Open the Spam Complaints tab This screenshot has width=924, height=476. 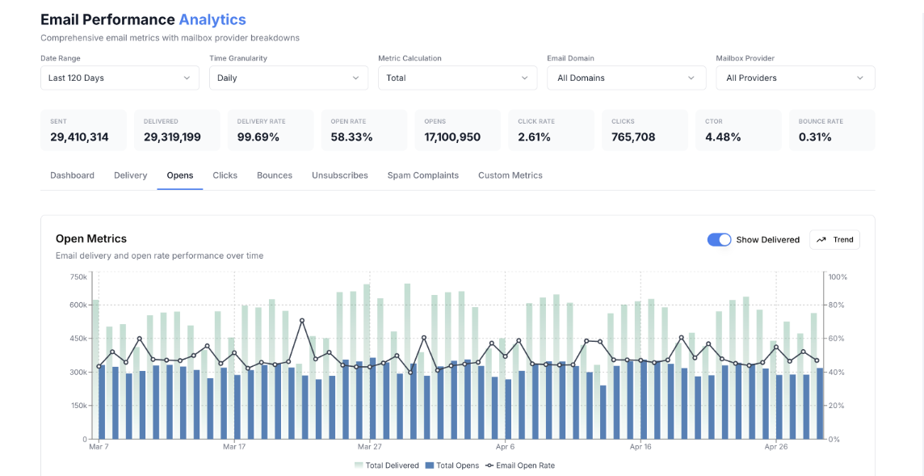click(x=423, y=175)
